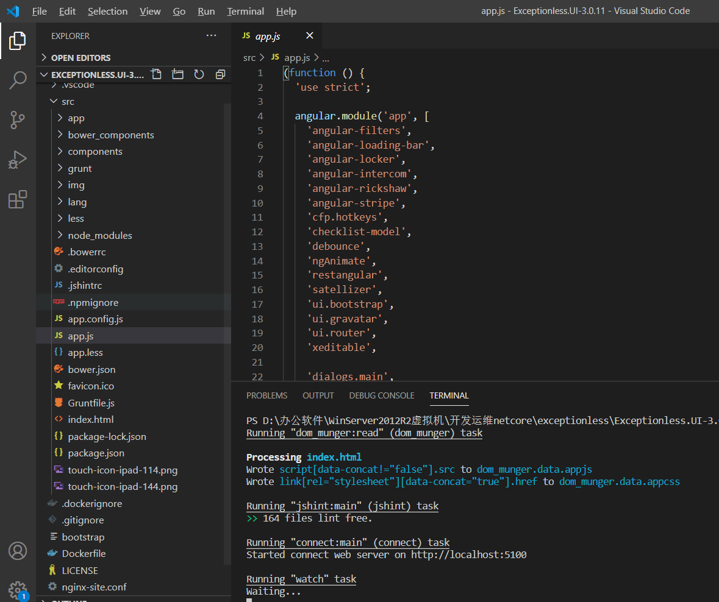Switch to the PROBLEMS panel tab
Image resolution: width=719 pixels, height=602 pixels.
(266, 395)
